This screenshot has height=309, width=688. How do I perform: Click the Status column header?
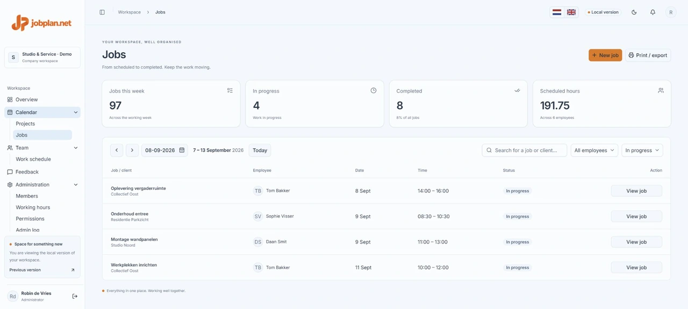pyautogui.click(x=508, y=170)
